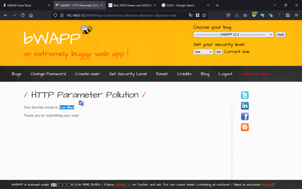Expand the Choose your bug dropdown
Viewport: 302px width, 189px height.
pos(234,35)
